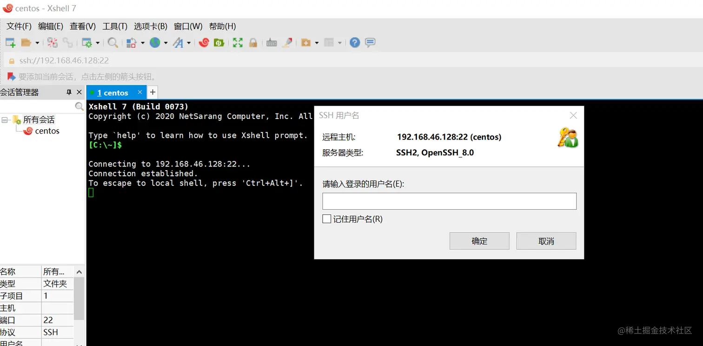Click the New Session toolbar icon

pos(10,43)
